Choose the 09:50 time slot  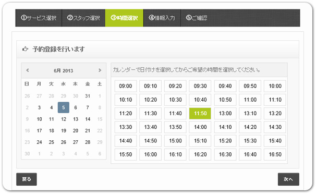tap(250, 86)
